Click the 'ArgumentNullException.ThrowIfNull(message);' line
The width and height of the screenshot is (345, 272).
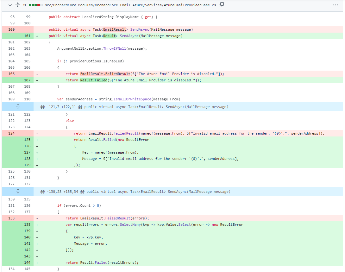click(102, 49)
